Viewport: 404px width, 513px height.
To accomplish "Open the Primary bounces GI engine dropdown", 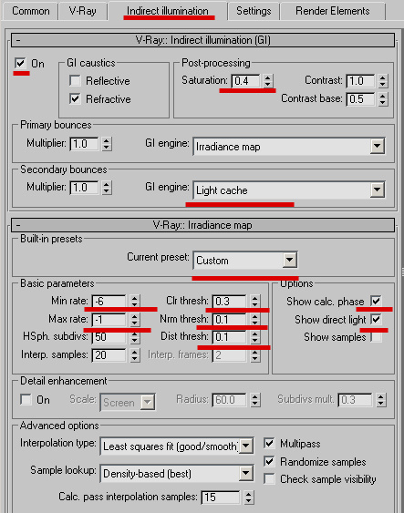I will coord(289,147).
